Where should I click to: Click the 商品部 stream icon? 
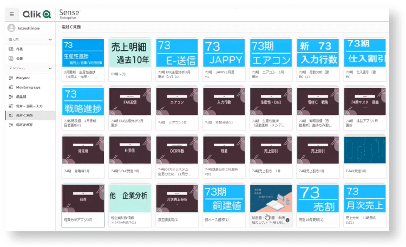click(x=11, y=96)
